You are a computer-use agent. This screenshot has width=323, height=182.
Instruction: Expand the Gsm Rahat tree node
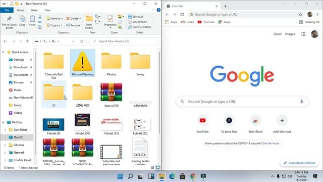5,130
